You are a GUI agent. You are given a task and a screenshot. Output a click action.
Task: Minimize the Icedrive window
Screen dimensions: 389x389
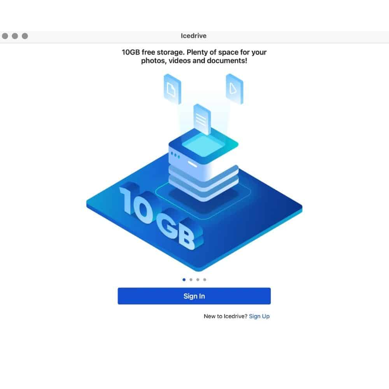[x=15, y=36]
